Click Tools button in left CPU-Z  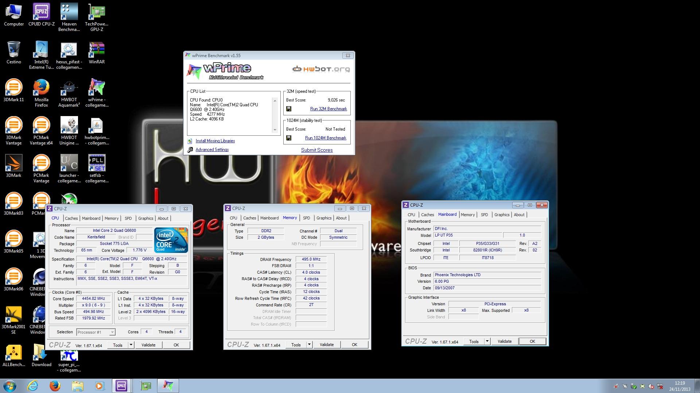click(118, 345)
